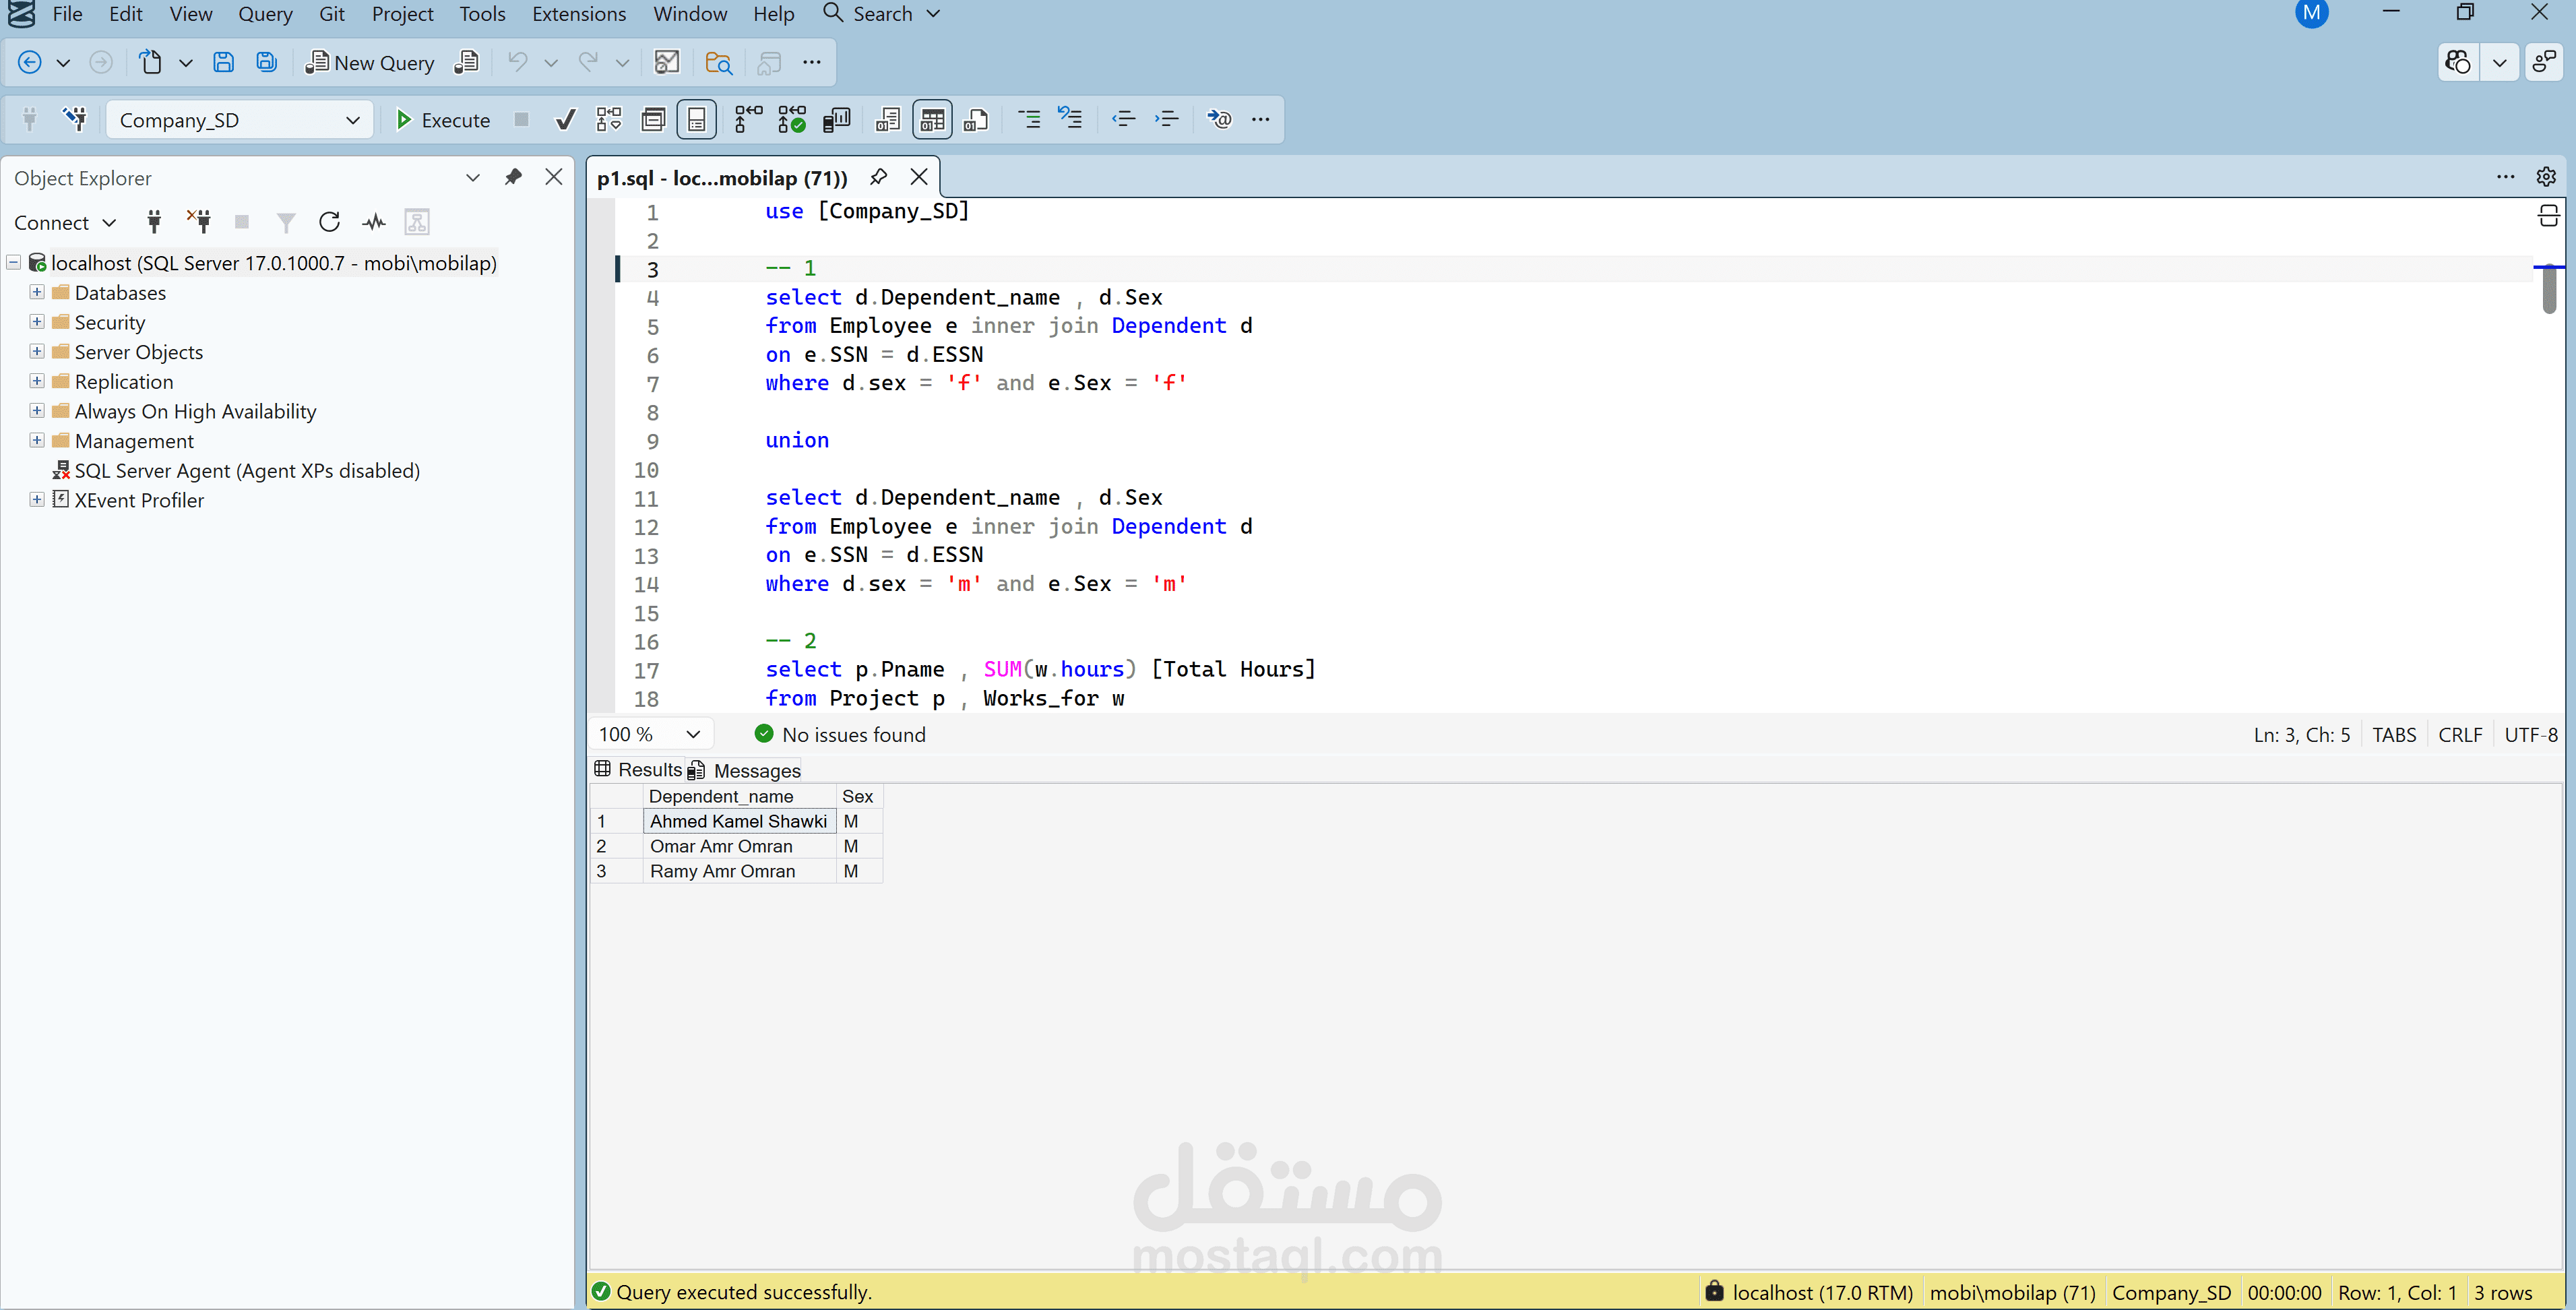Click the Redo icon
2576x1310 pixels.
(589, 63)
